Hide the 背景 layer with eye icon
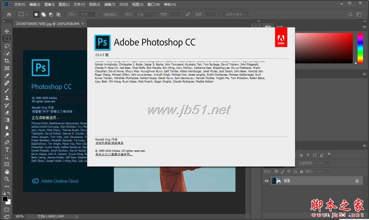This screenshot has width=369, height=220. coord(267,181)
